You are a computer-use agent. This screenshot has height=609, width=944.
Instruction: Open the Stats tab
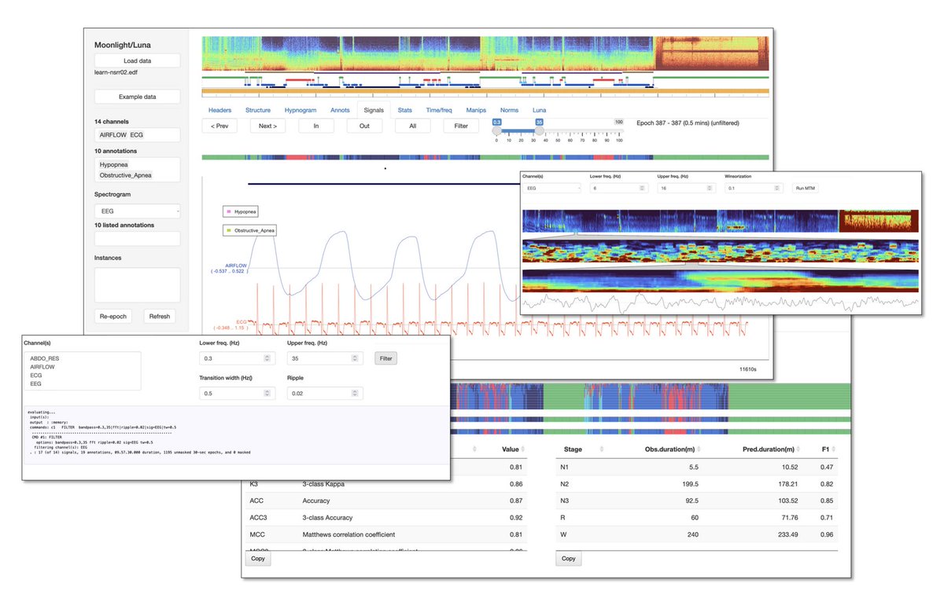405,110
